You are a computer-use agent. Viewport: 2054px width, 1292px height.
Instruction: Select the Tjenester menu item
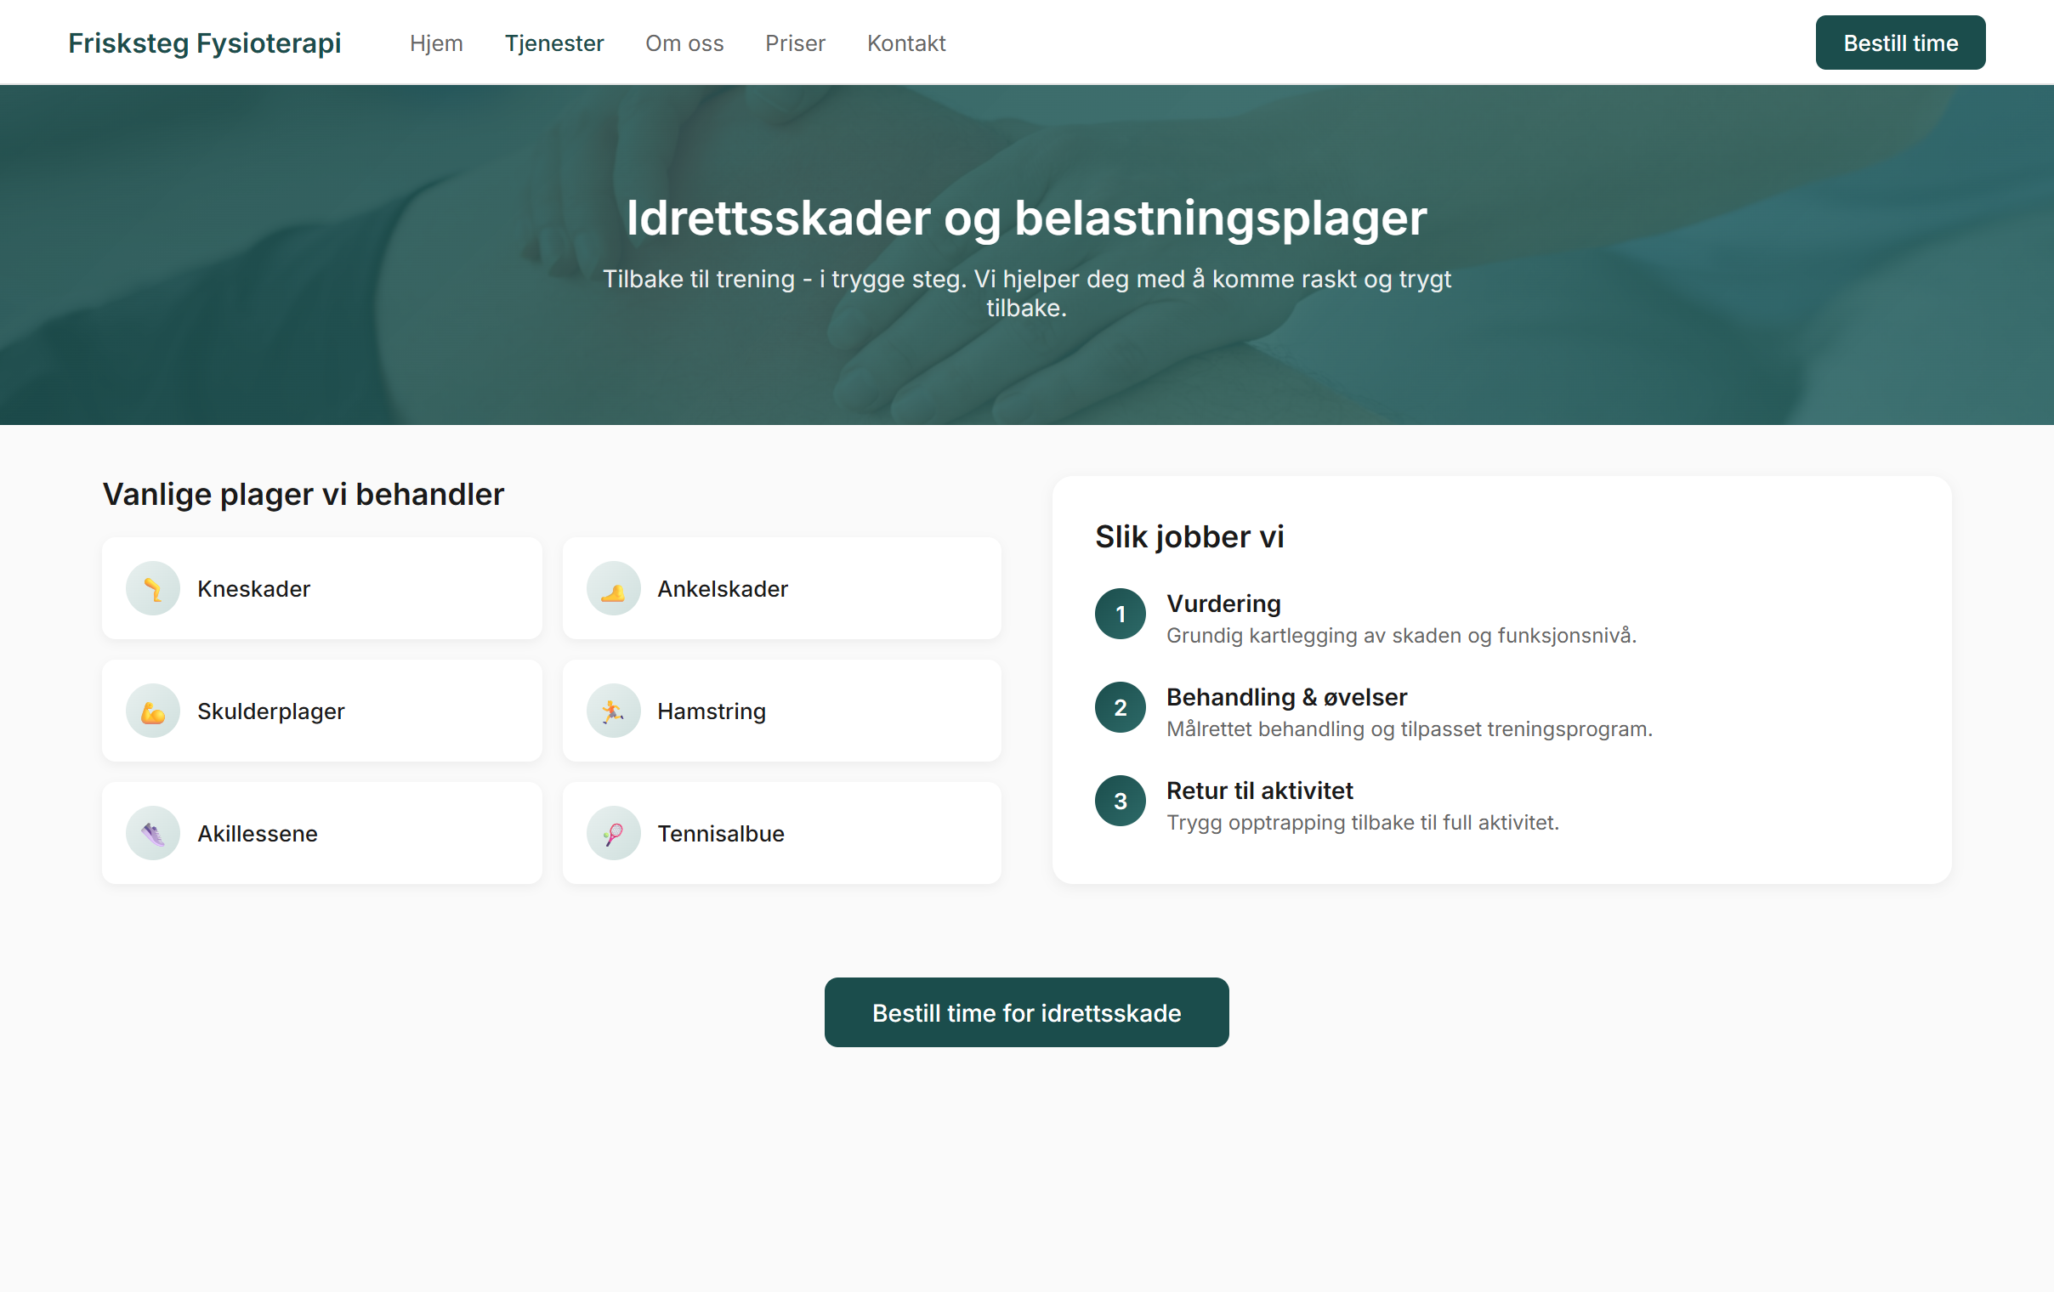point(554,42)
